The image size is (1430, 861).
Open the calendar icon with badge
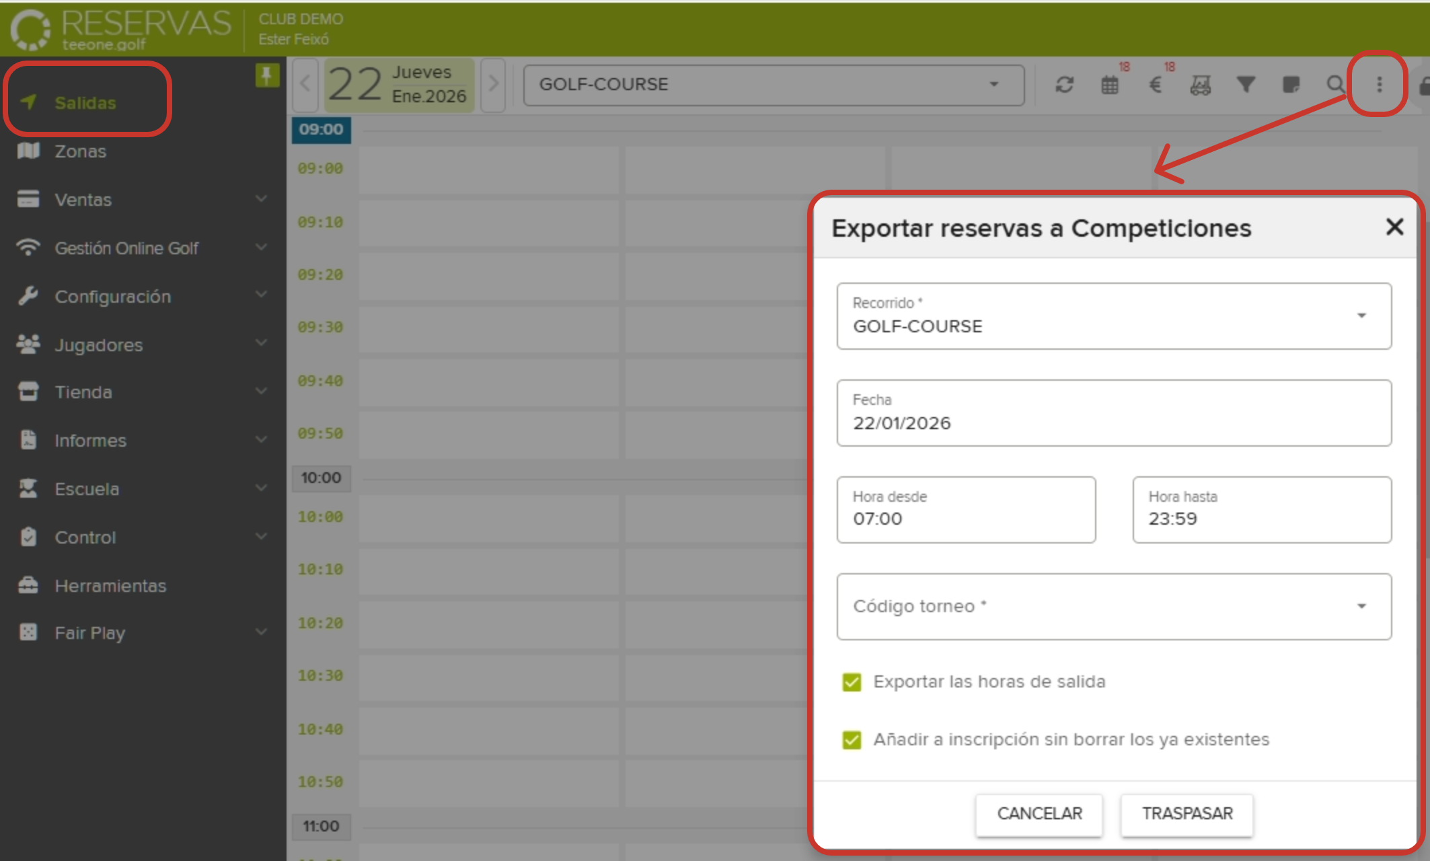pos(1110,85)
